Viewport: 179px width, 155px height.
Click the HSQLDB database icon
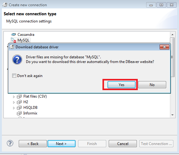[19, 108]
